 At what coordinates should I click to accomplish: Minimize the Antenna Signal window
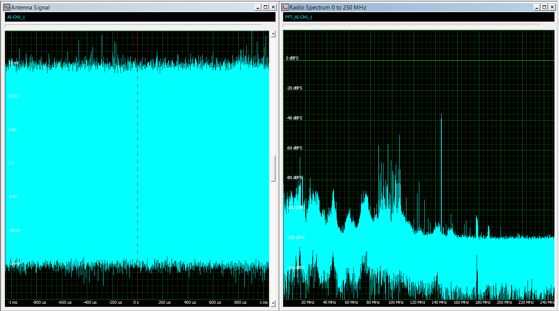point(258,7)
